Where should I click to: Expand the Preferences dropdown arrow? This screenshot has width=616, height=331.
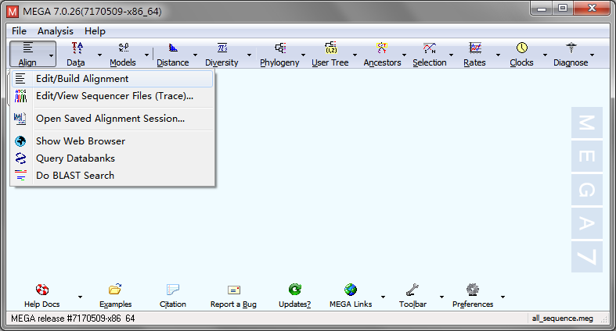pyautogui.click(x=503, y=297)
